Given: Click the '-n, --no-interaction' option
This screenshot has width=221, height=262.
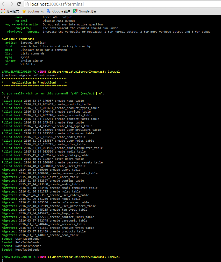Looking at the screenshot, I should (x=22, y=24).
